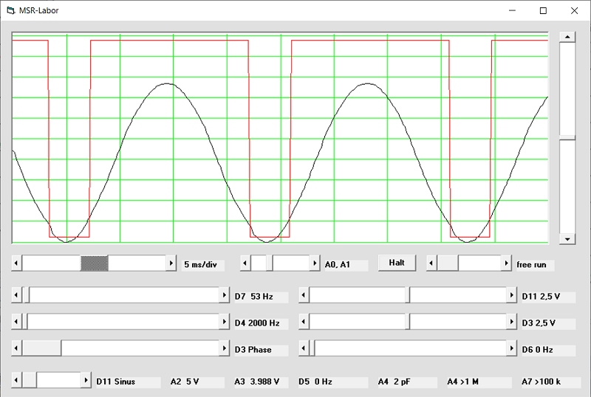Click the time-base slider thumb

pyautogui.click(x=95, y=263)
